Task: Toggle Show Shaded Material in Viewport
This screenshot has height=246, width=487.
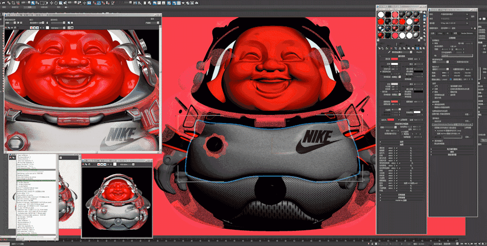Action: pos(413,48)
